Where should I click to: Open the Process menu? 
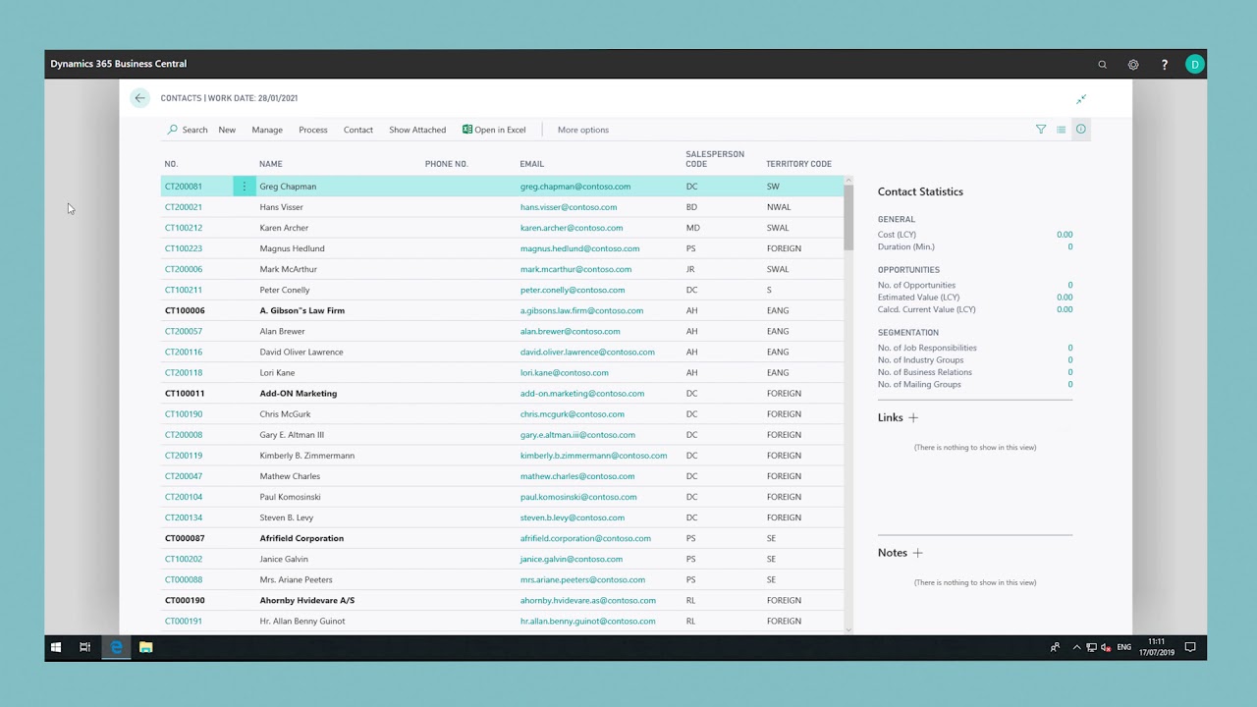[313, 130]
